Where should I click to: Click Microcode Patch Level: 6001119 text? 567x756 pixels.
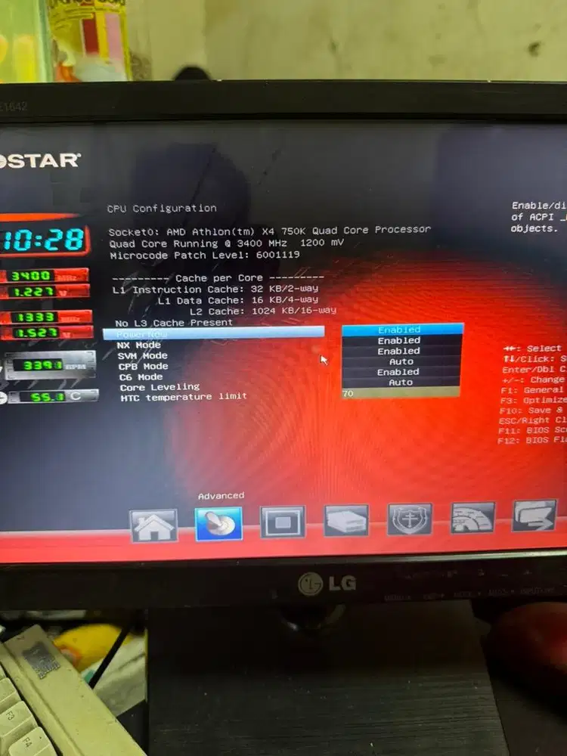click(205, 255)
